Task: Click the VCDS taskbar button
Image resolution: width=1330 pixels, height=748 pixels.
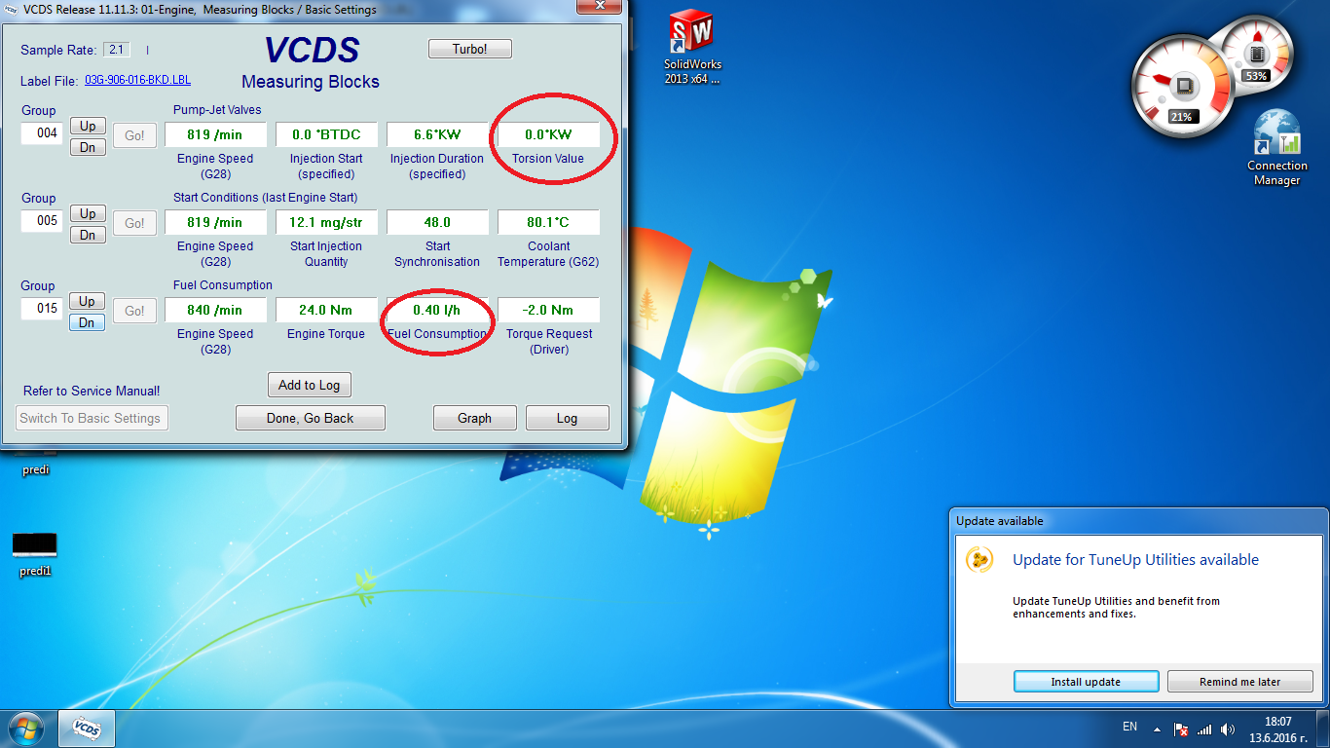Action: (x=87, y=729)
